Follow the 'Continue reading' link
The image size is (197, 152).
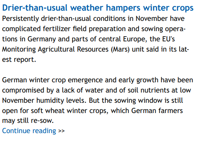pos(29,131)
